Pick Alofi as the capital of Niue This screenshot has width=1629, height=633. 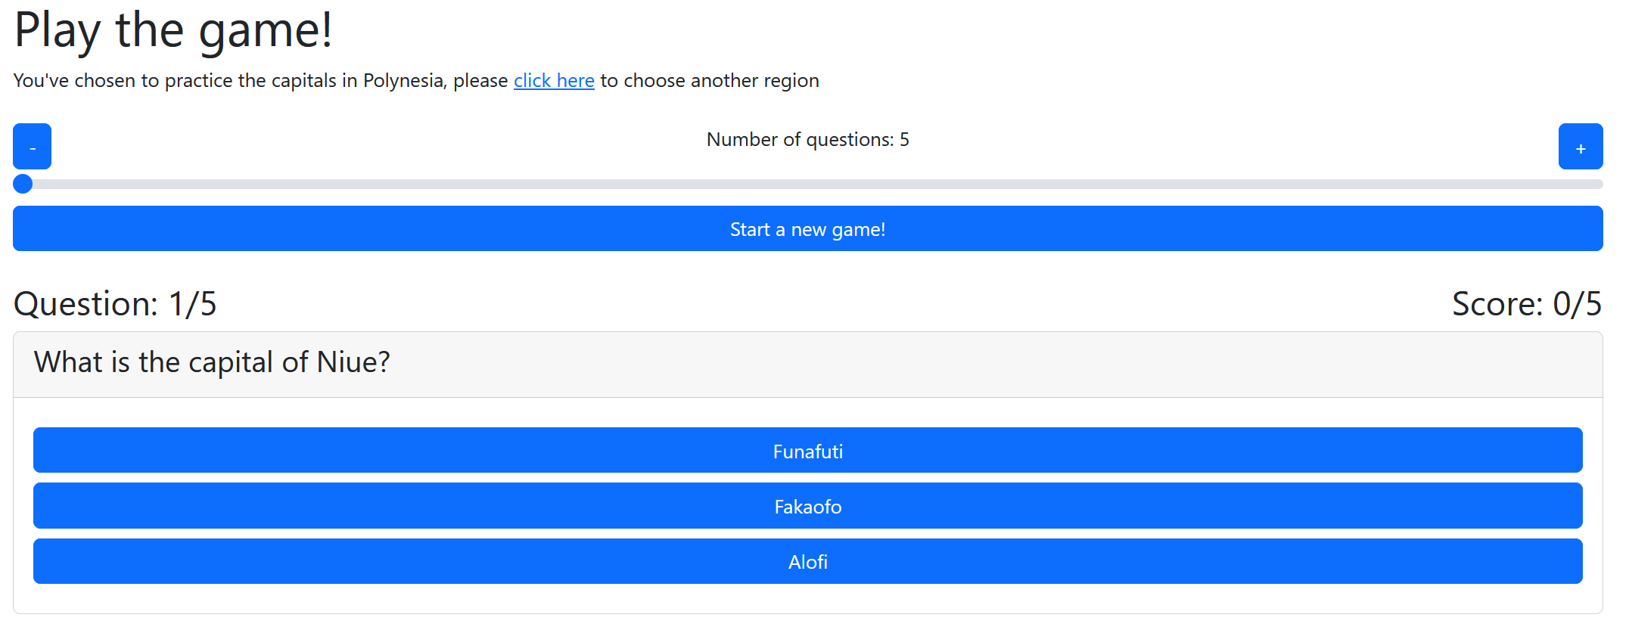[x=807, y=561]
